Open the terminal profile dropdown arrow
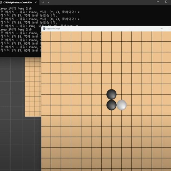Screen dimensions: 171x171 [48, 2]
